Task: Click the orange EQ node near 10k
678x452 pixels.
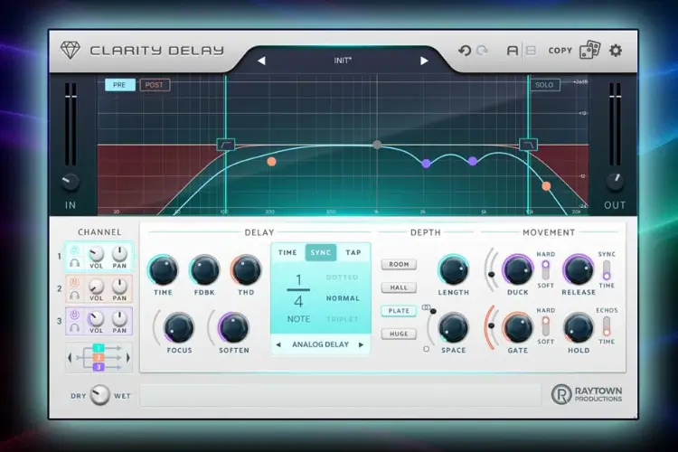Action: tap(547, 186)
